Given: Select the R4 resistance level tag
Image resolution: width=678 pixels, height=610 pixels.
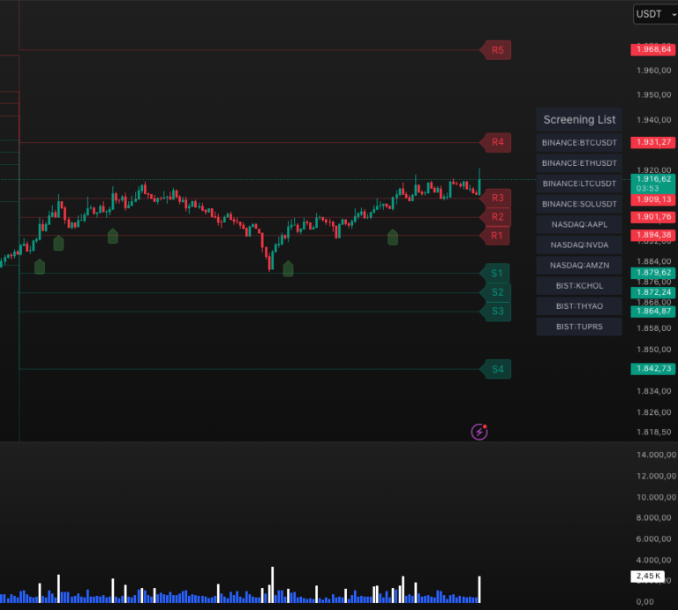Looking at the screenshot, I should (497, 142).
